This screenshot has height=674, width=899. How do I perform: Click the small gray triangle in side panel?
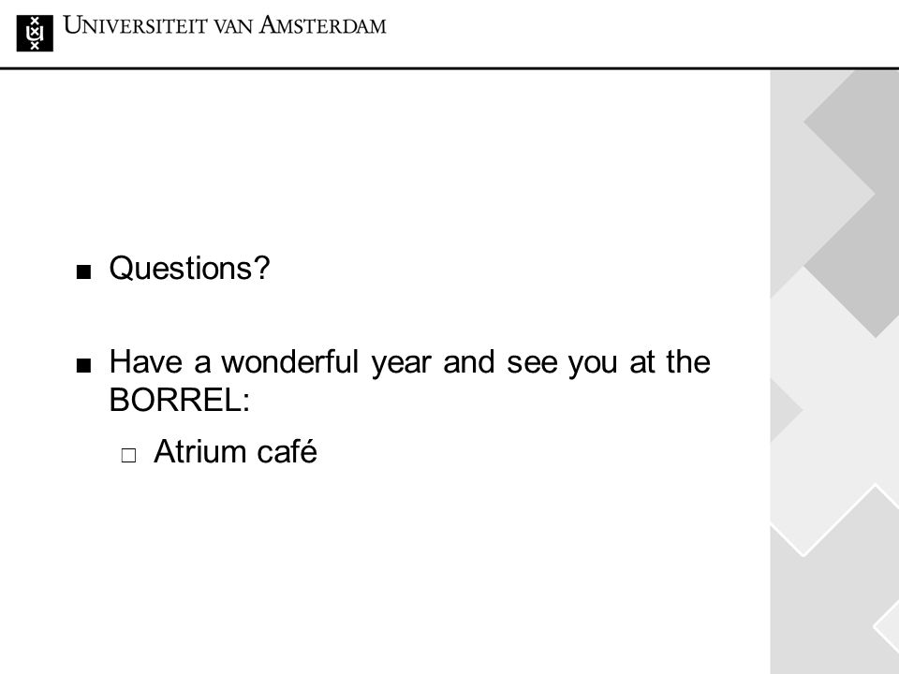pyautogui.click(x=784, y=410)
